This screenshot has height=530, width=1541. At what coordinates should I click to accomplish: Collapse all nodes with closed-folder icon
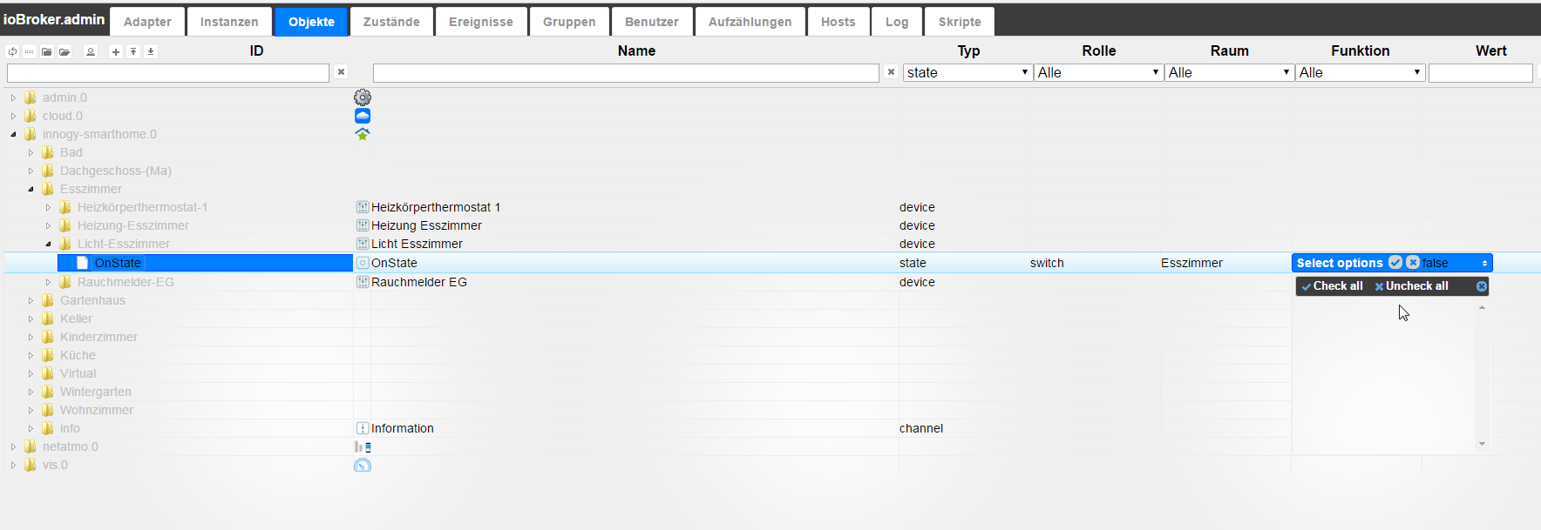(47, 51)
